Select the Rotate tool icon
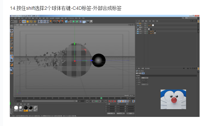This screenshot has height=126, width=203. click(x=31, y=22)
